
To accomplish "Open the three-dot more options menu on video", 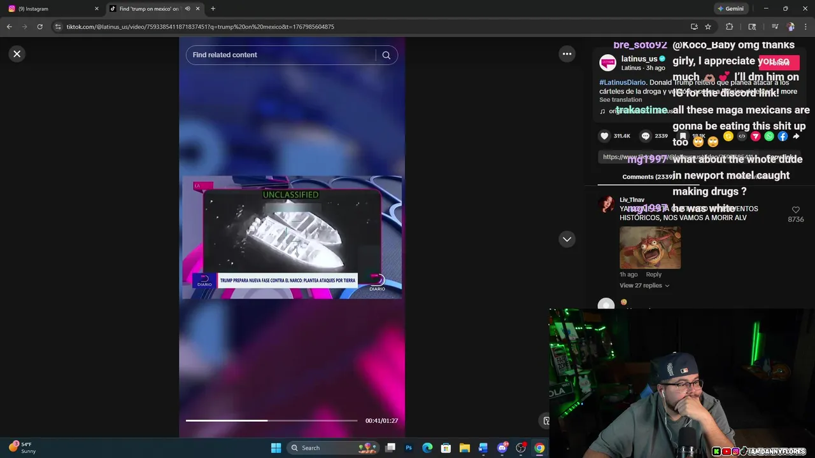I will tap(567, 54).
